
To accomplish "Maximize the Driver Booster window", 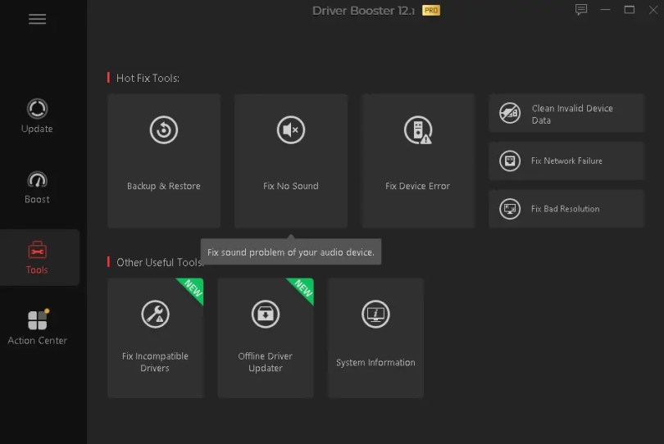I will pyautogui.click(x=630, y=9).
